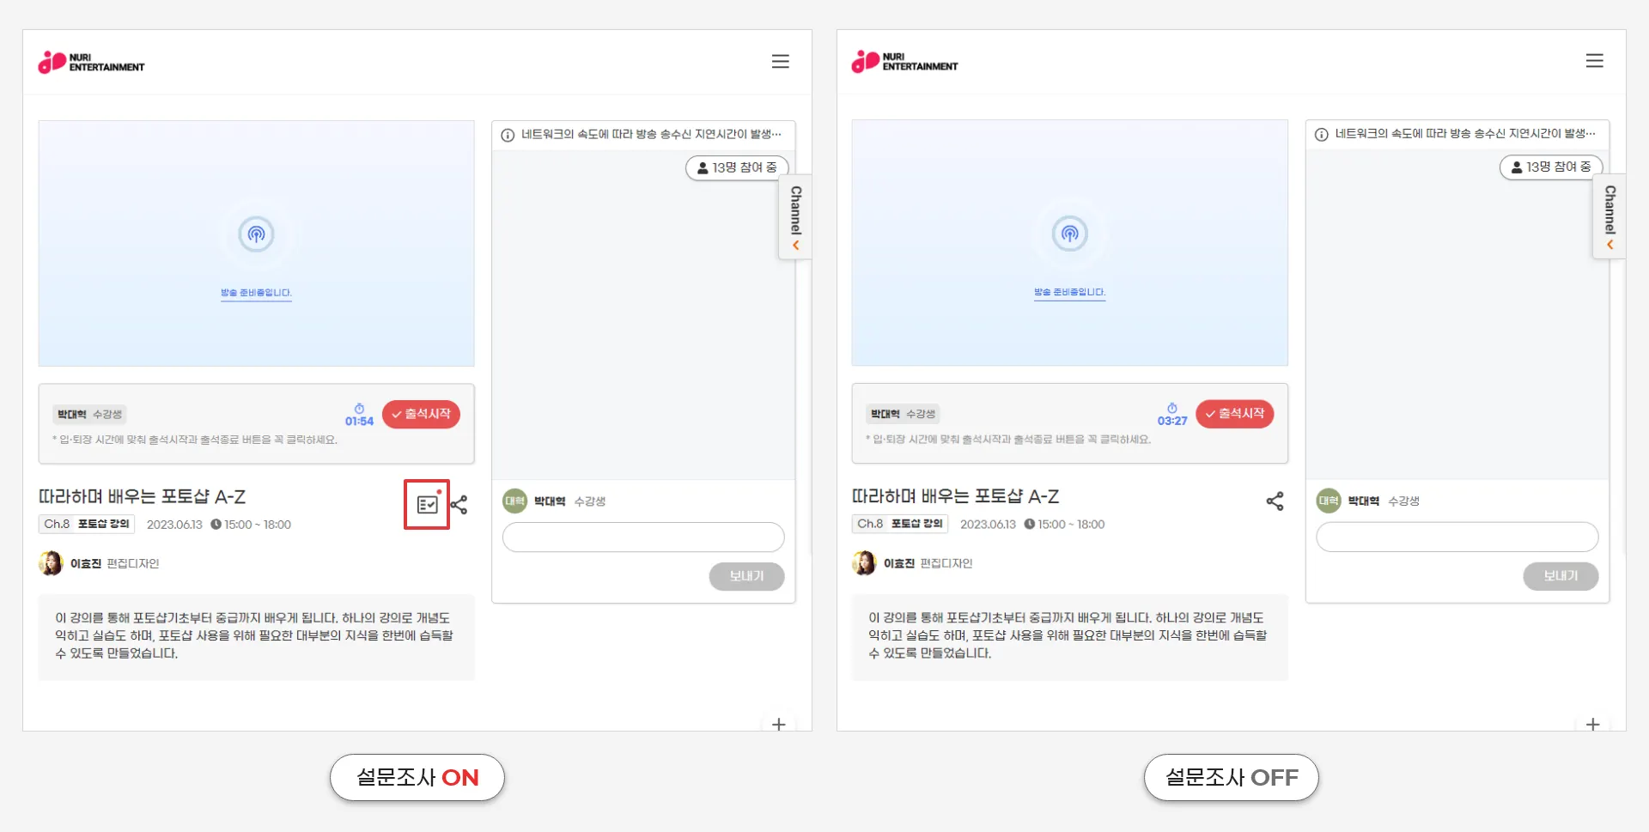Click share icon in survey OFF panel
Screen dimensions: 1649x832
click(1275, 501)
